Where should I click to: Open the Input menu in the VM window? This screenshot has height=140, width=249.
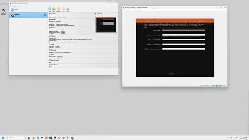136,10
